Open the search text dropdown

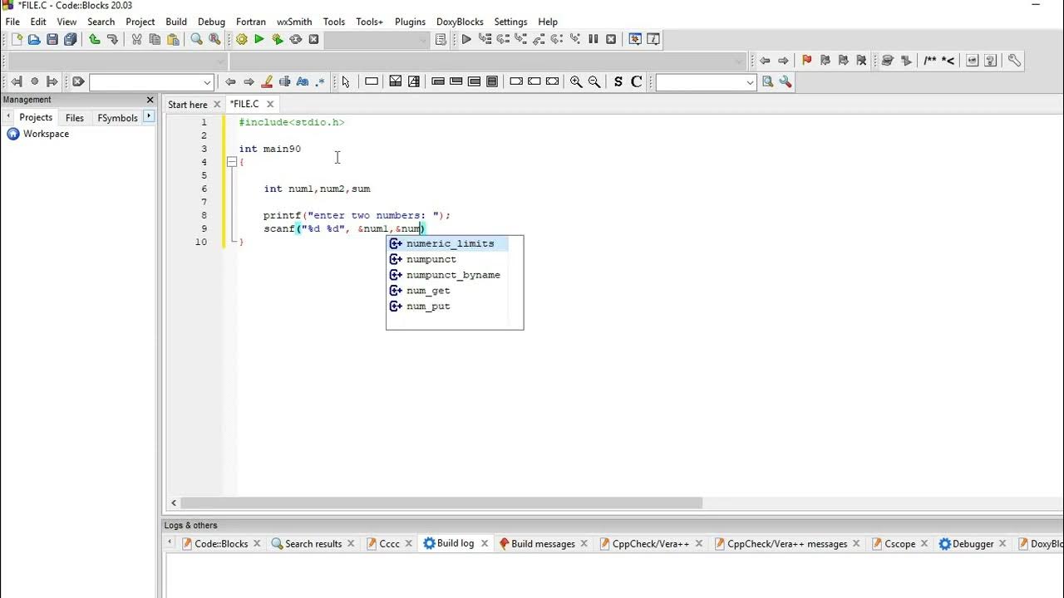207,82
